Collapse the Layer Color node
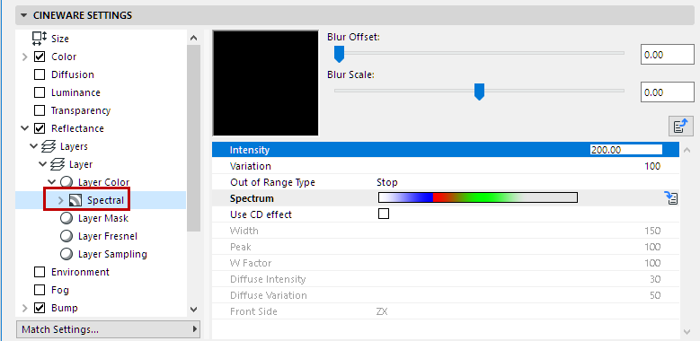 51,182
